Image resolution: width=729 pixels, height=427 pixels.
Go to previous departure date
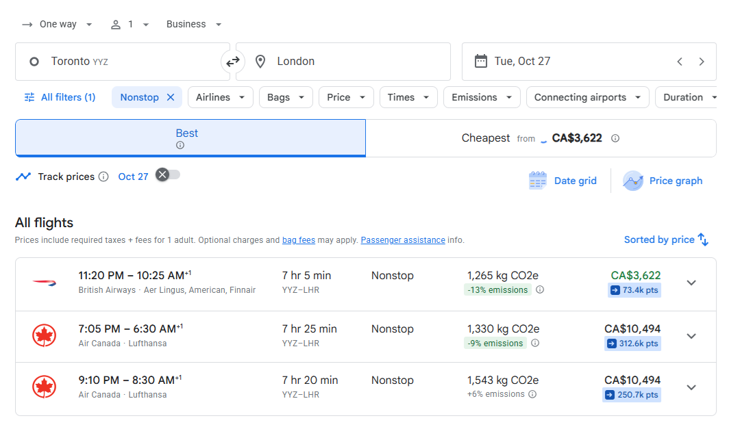[680, 62]
